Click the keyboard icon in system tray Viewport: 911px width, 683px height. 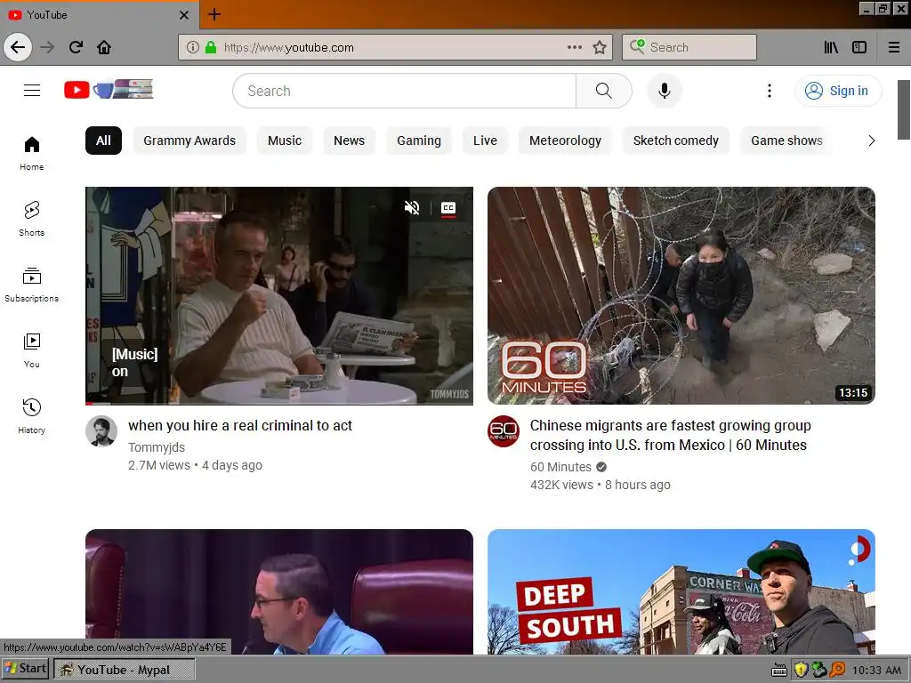[779, 671]
